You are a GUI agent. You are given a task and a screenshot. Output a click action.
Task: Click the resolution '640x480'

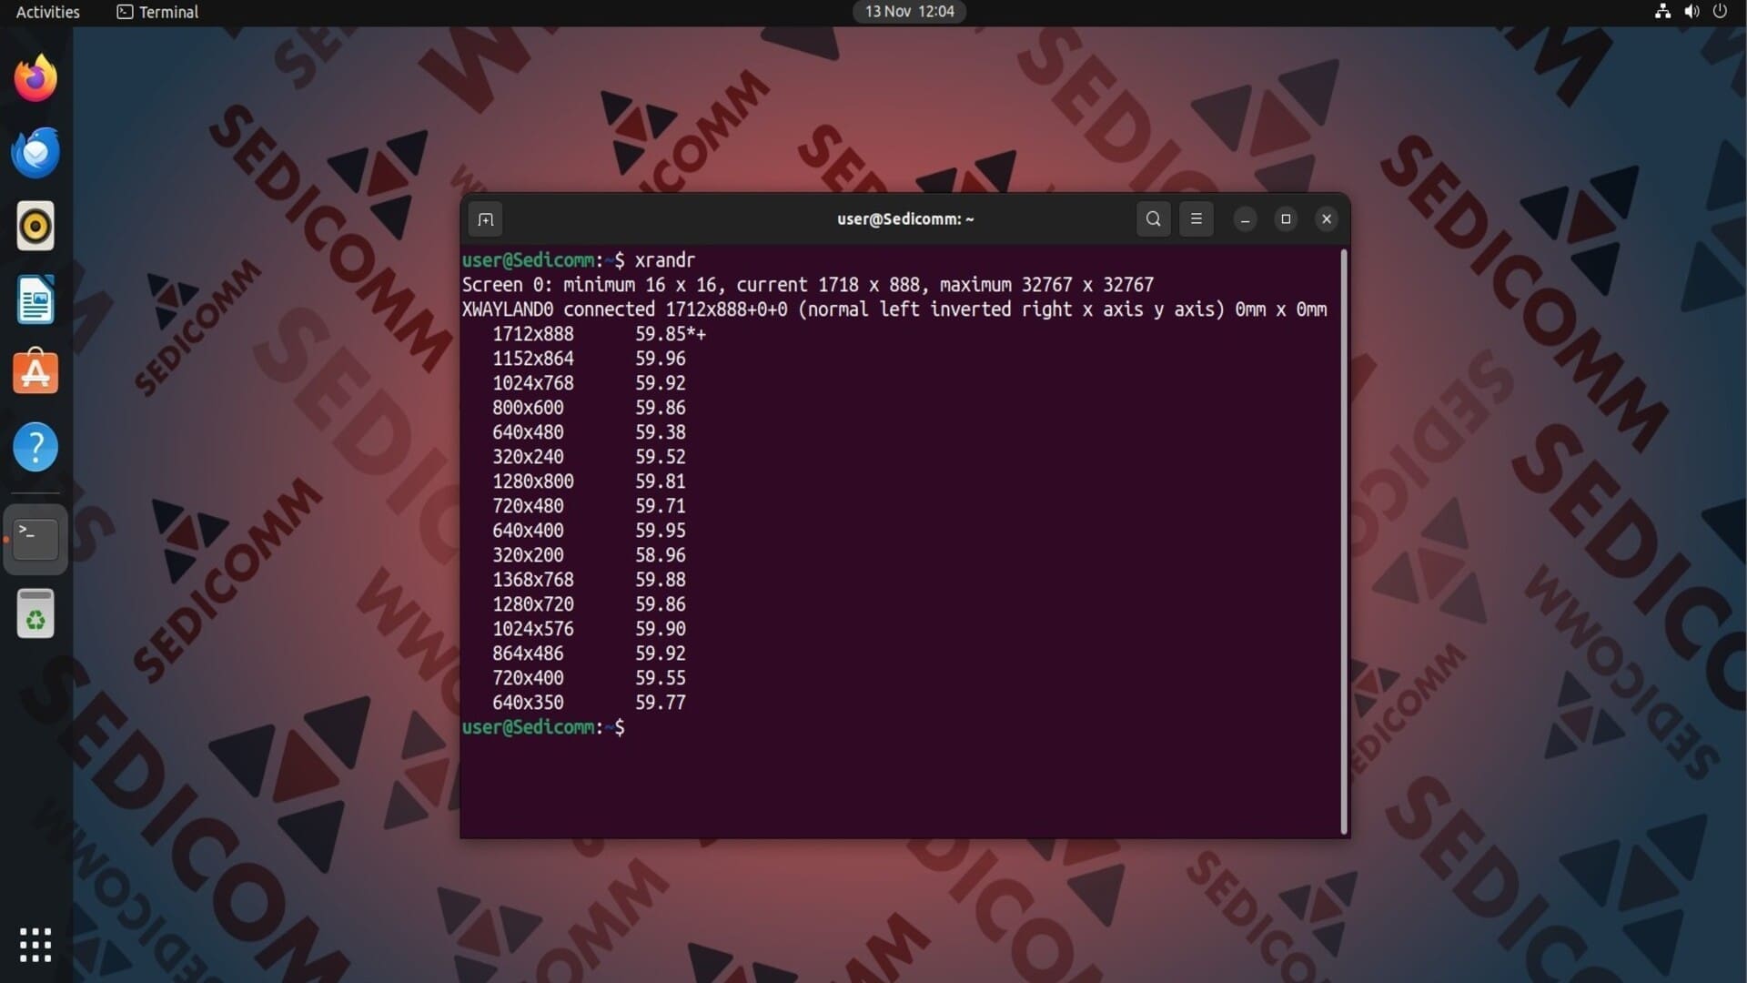pyautogui.click(x=528, y=432)
